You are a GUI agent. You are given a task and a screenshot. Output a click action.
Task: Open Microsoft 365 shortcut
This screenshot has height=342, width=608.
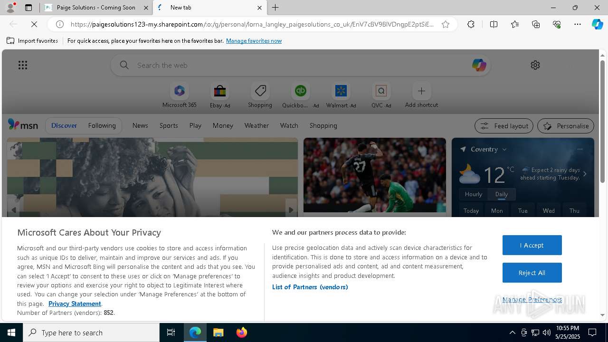click(x=179, y=95)
